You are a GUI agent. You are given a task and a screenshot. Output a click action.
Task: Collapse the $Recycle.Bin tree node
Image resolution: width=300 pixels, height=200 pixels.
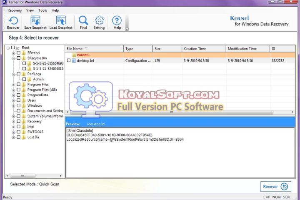[14, 58]
